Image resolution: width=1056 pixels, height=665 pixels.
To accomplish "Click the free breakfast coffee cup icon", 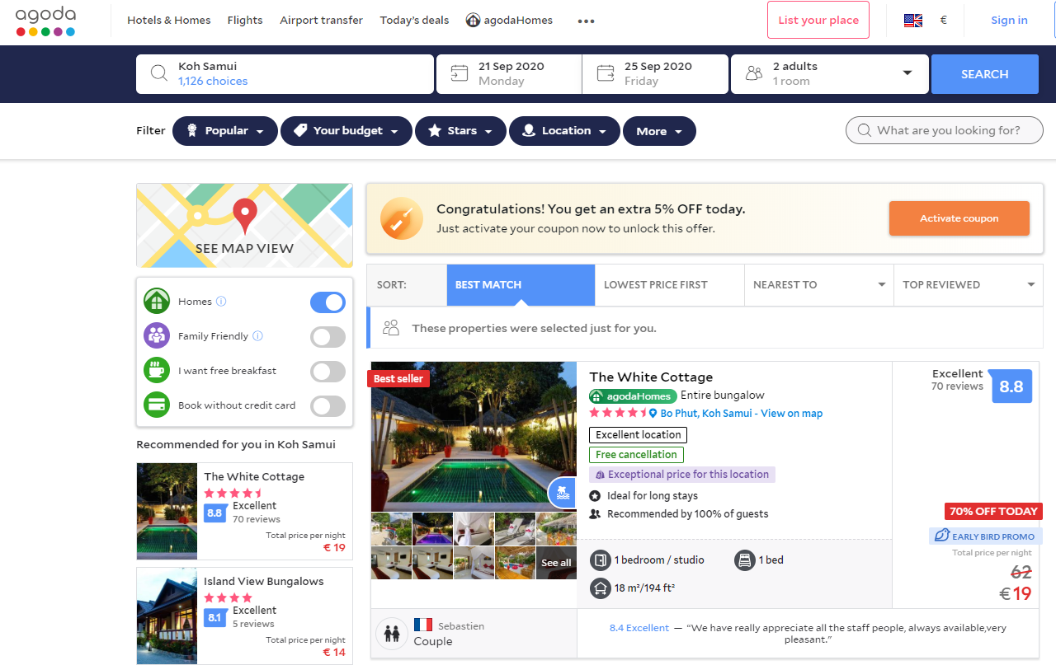I will click(x=157, y=371).
